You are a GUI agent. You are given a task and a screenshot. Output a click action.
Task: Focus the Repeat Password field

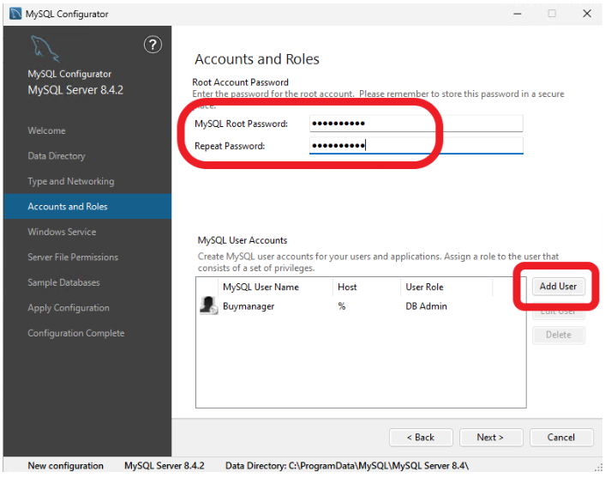click(x=416, y=146)
